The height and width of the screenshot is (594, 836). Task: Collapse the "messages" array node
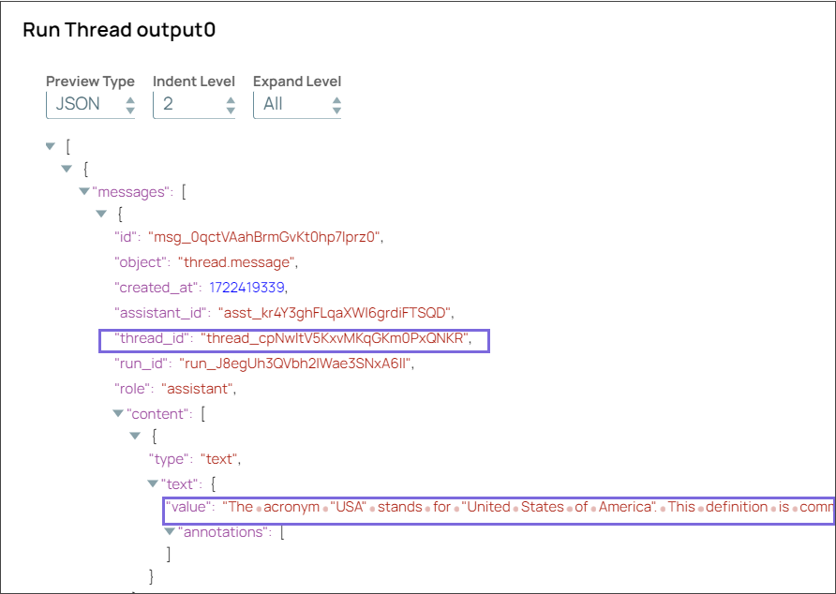tap(84, 191)
